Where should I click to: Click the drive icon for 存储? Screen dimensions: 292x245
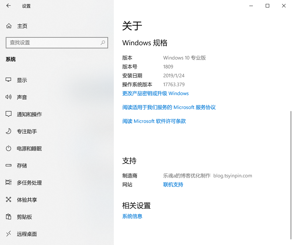[x=9, y=165]
